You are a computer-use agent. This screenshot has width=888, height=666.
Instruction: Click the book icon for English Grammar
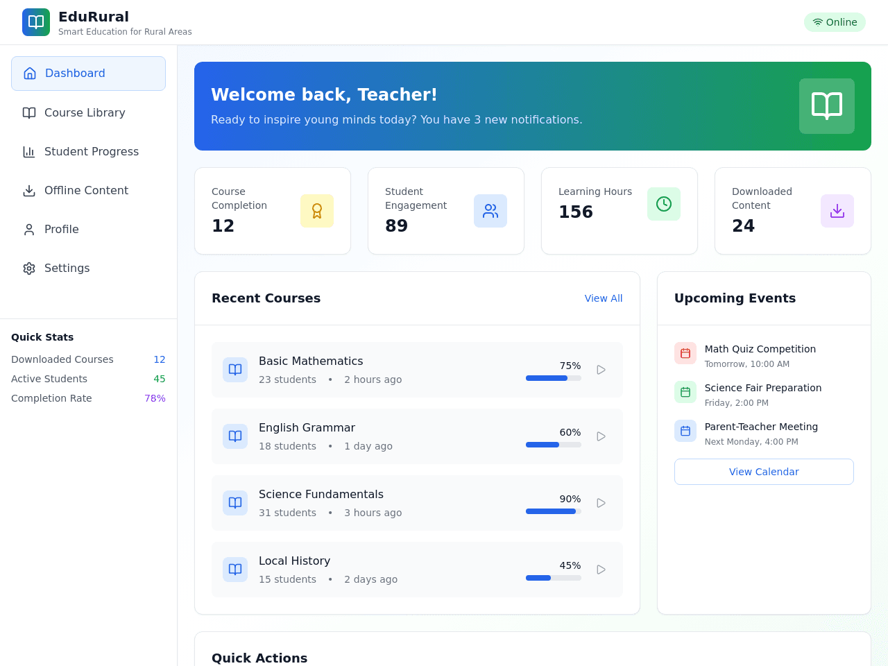point(235,436)
